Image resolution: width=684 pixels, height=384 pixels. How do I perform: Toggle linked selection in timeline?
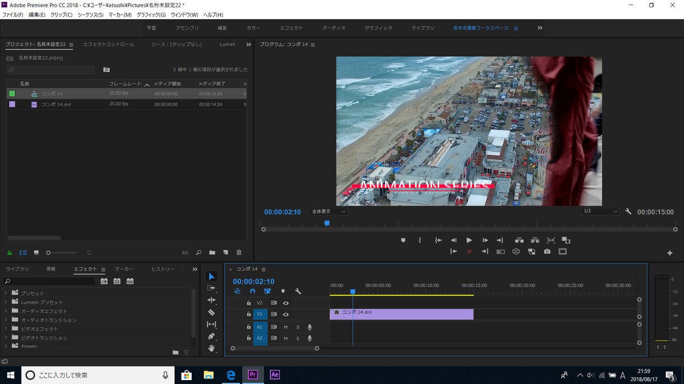(x=267, y=292)
